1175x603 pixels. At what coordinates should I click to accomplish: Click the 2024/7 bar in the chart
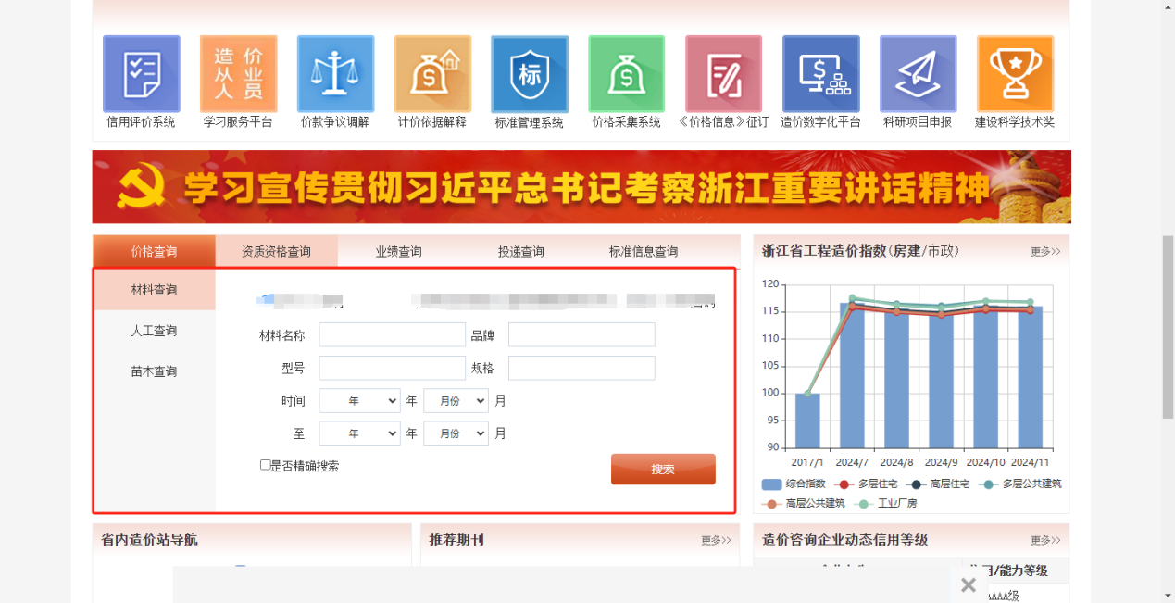click(852, 375)
